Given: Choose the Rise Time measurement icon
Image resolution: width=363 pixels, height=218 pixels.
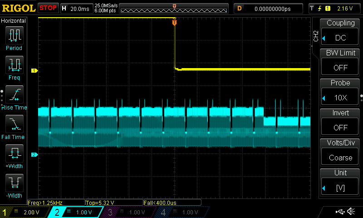Looking at the screenshot, I should click(x=14, y=94).
